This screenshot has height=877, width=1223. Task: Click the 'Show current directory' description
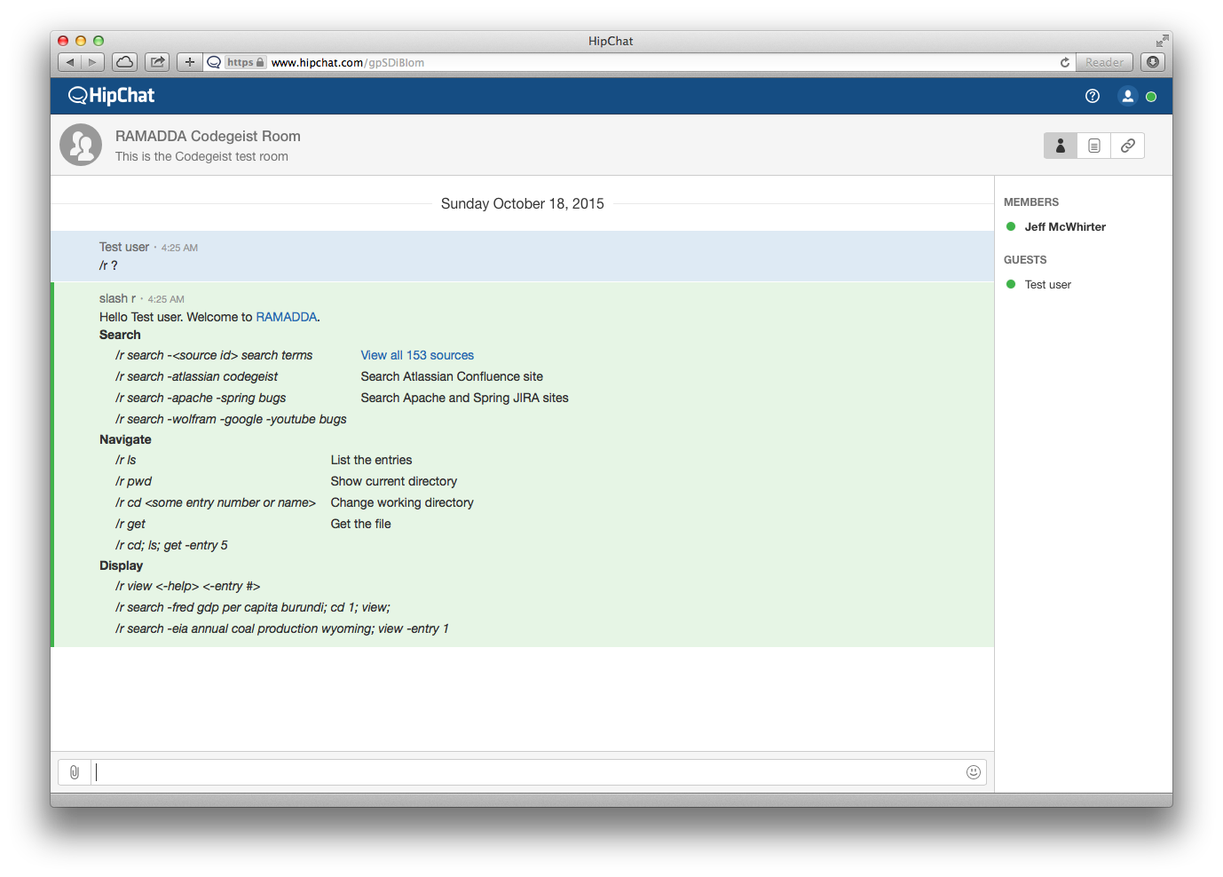coord(394,481)
